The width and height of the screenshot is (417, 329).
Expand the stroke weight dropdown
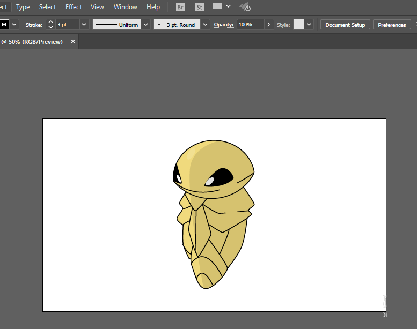[84, 25]
